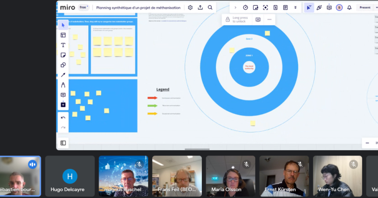The height and width of the screenshot is (198, 378).
Task: Click the board title Planning synthétique
Action: (x=138, y=8)
